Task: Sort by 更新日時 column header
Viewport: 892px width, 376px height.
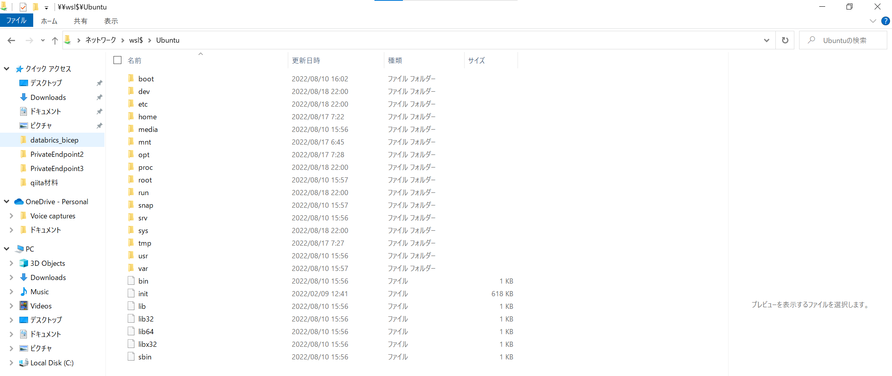Action: pyautogui.click(x=306, y=60)
